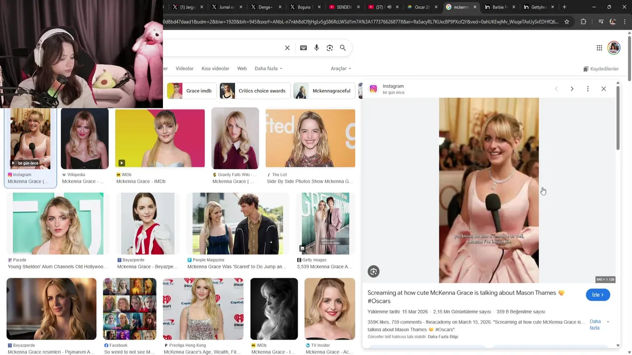Click the 359 B Beğenilme sayısı text
632x355 pixels.
click(521, 312)
